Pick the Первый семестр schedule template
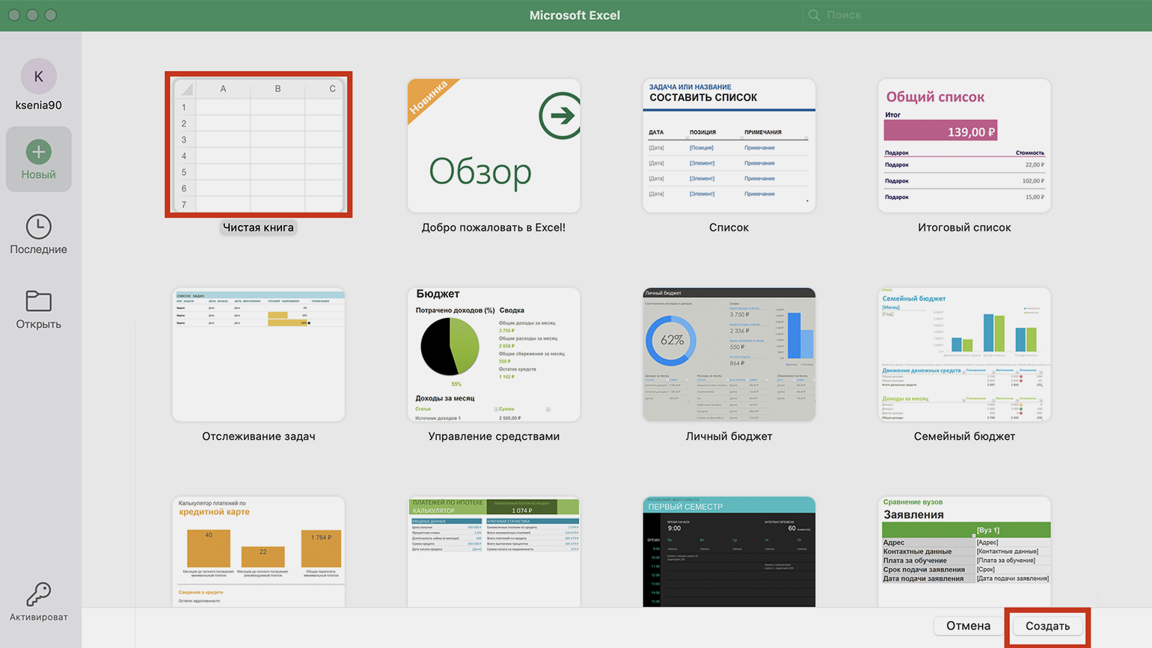The image size is (1152, 648). [x=729, y=551]
